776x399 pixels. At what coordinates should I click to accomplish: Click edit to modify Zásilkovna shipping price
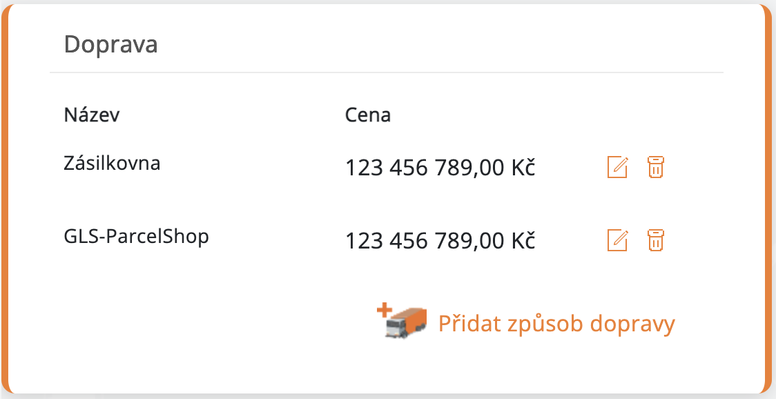[617, 166]
